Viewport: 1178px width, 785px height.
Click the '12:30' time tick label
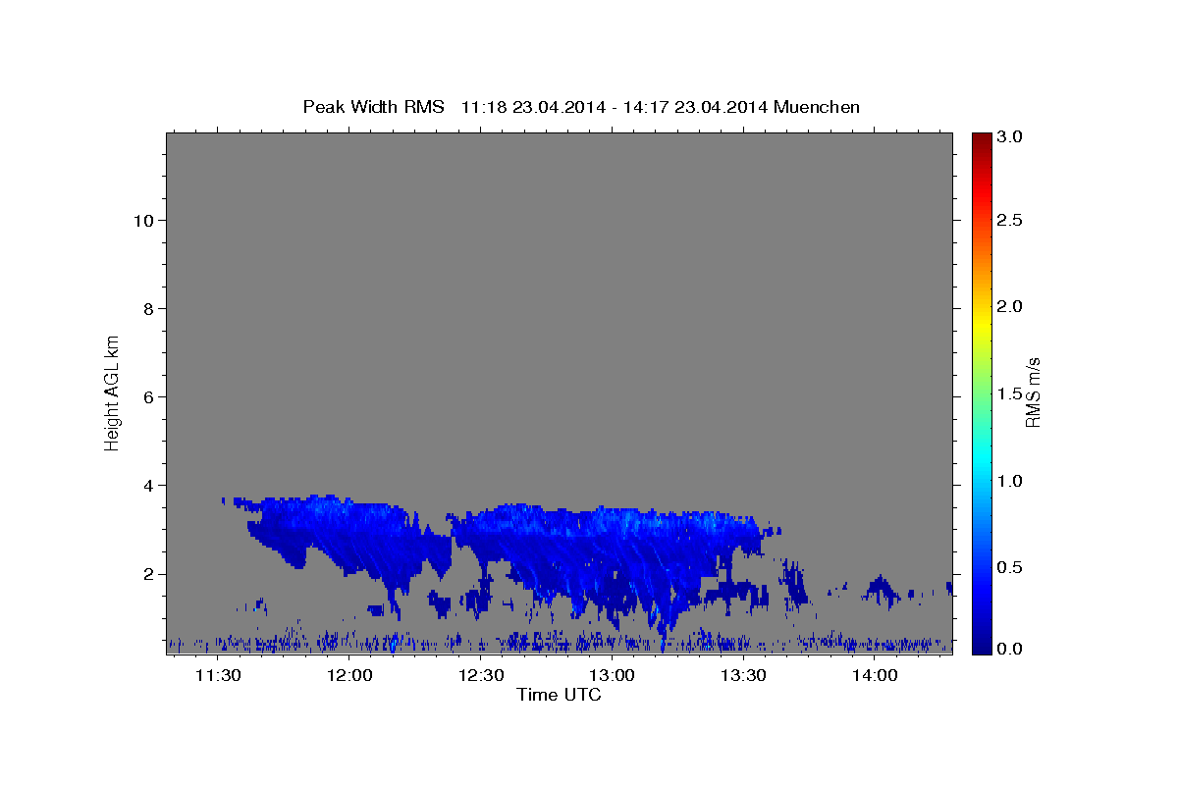(480, 675)
